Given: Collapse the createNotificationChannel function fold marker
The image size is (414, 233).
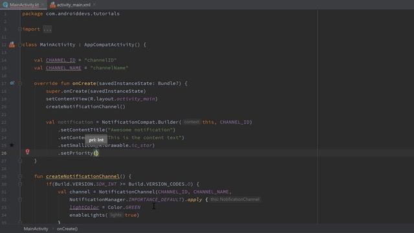Looking at the screenshot, I should tap(19, 176).
